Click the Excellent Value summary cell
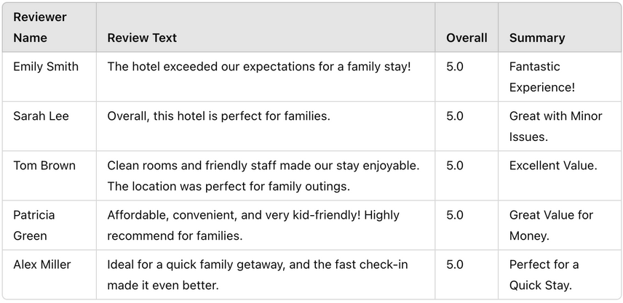Screen dimensions: 623x303 tap(560, 176)
